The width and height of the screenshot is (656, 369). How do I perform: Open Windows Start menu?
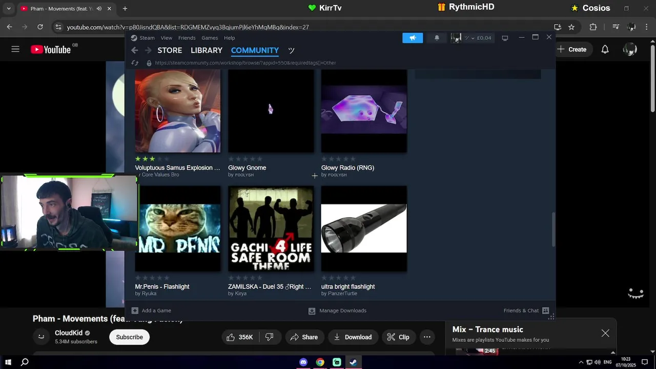click(x=8, y=362)
